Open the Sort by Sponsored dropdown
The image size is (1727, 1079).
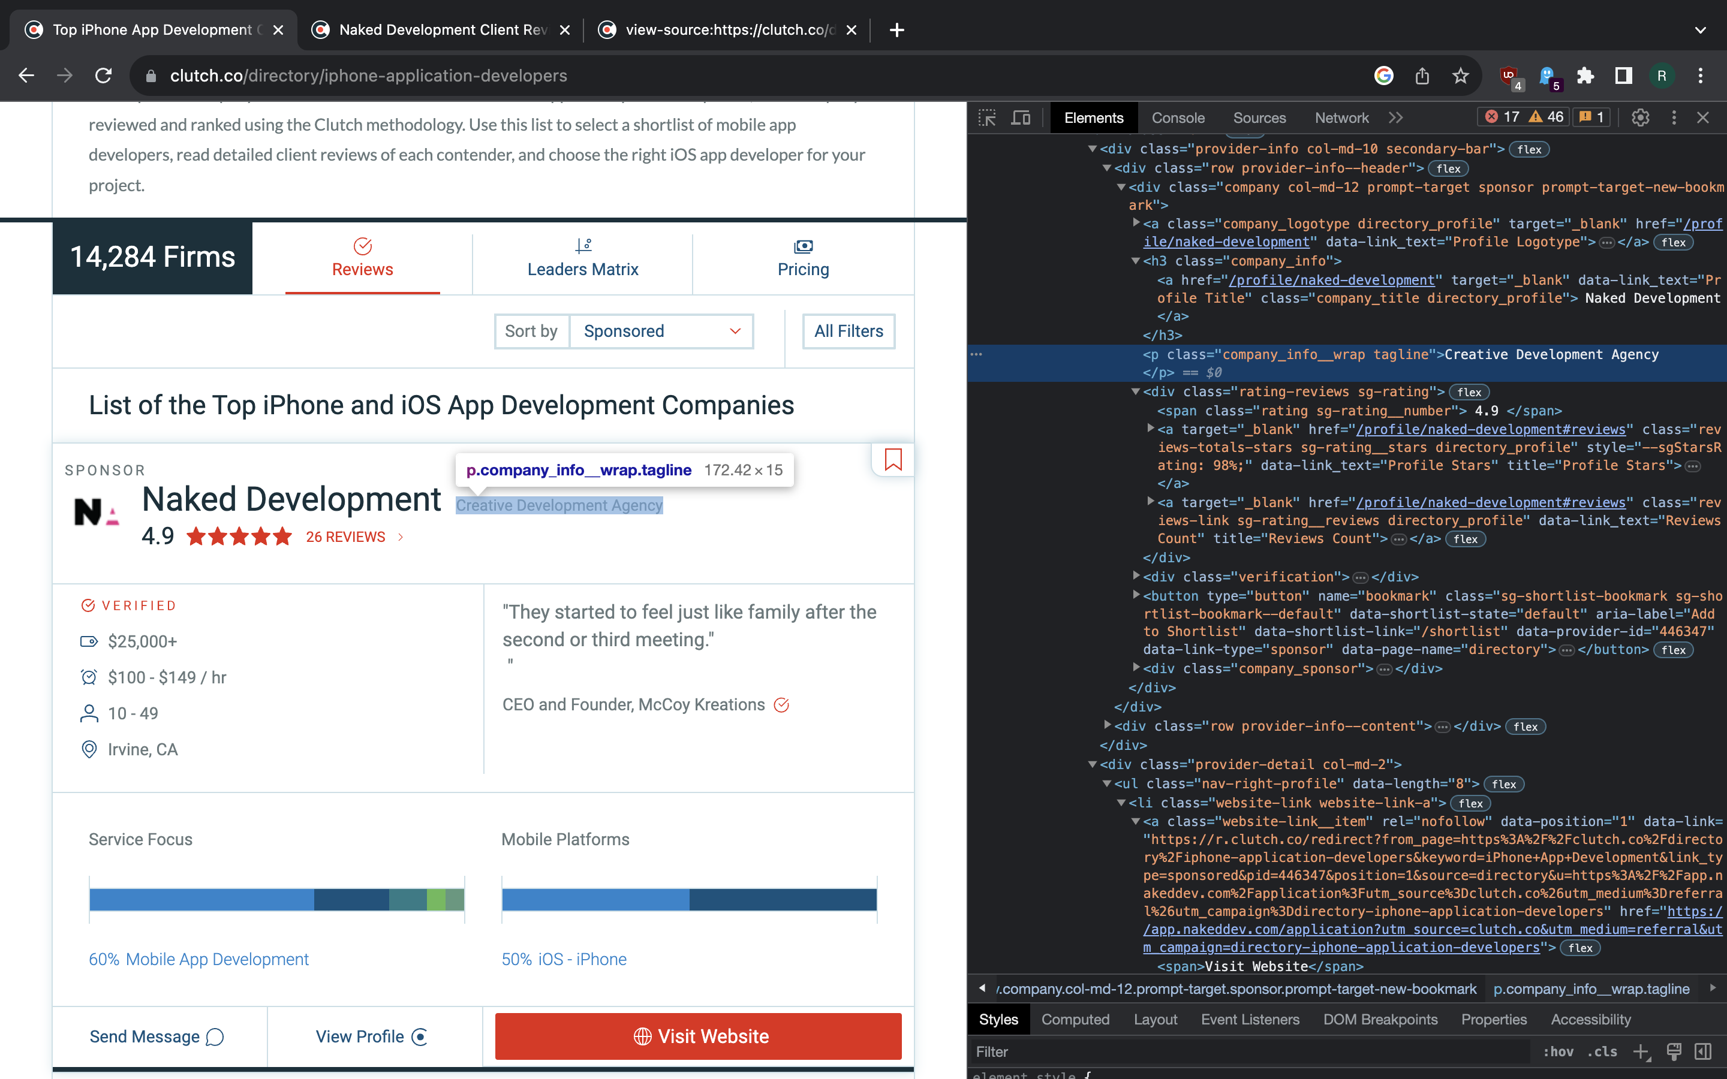[661, 331]
